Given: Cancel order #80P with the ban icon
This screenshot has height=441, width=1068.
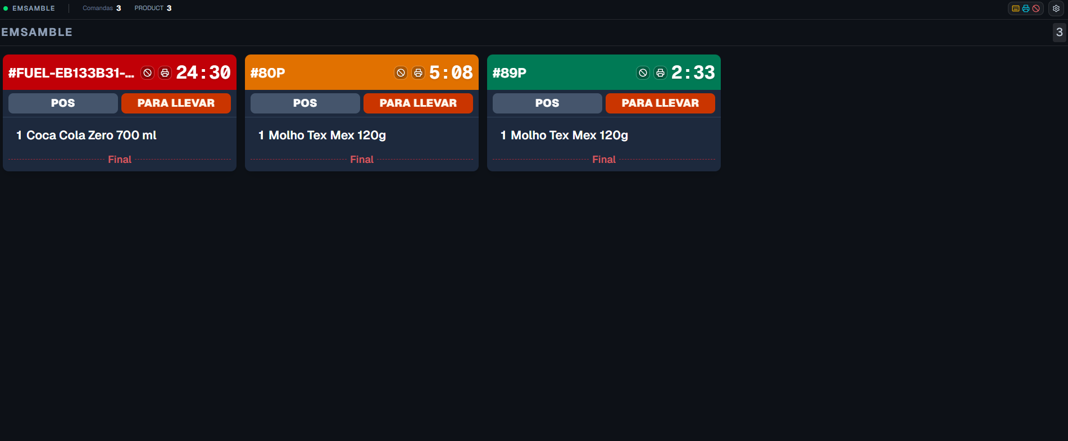Looking at the screenshot, I should pos(401,72).
